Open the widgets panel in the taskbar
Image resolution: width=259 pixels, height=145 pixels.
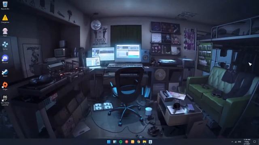pos(115,142)
